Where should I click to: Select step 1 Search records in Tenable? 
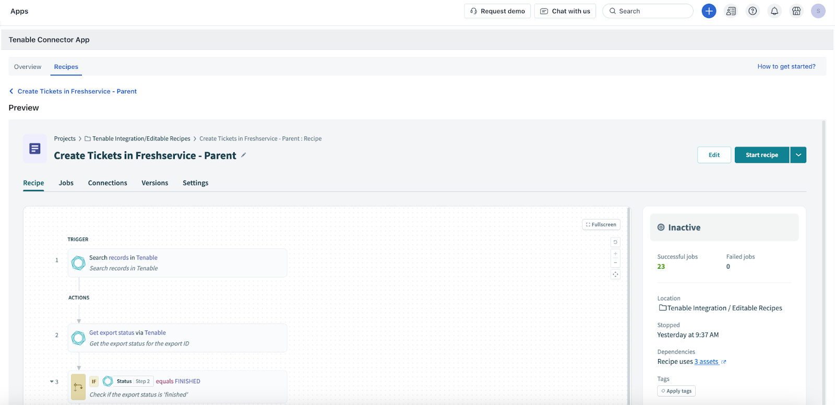coord(177,263)
